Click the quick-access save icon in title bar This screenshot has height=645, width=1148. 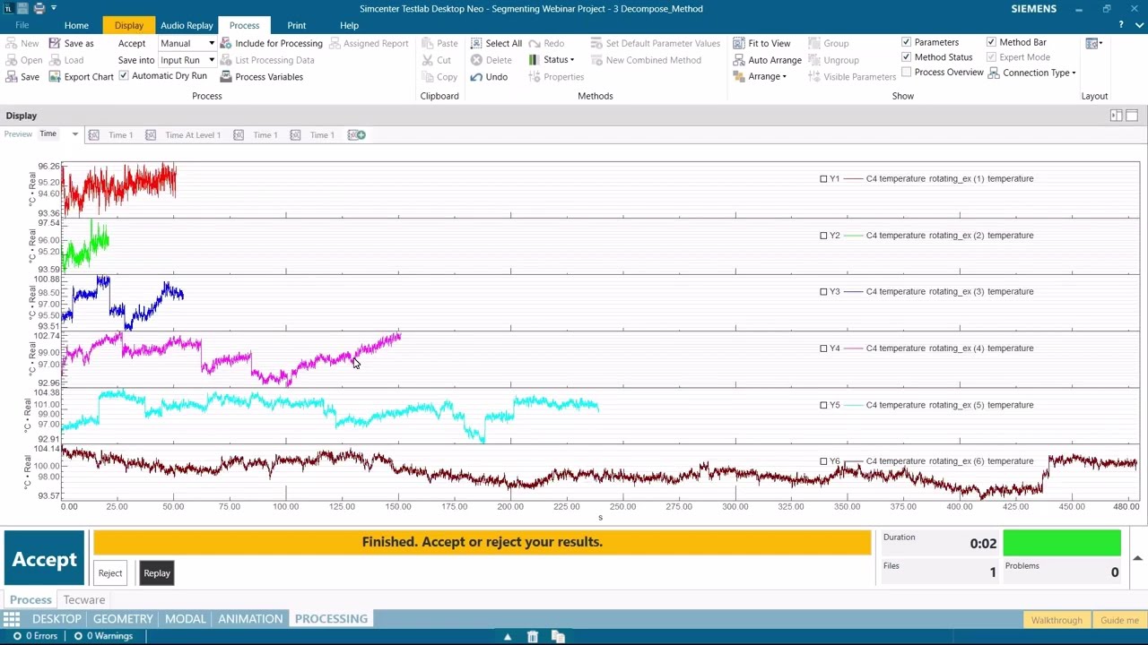pyautogui.click(x=23, y=8)
